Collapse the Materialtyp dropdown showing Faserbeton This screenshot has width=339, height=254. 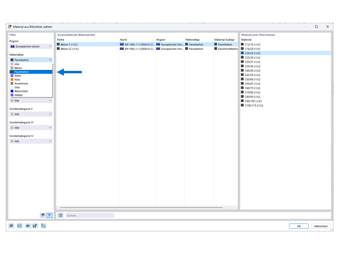[x=31, y=60]
